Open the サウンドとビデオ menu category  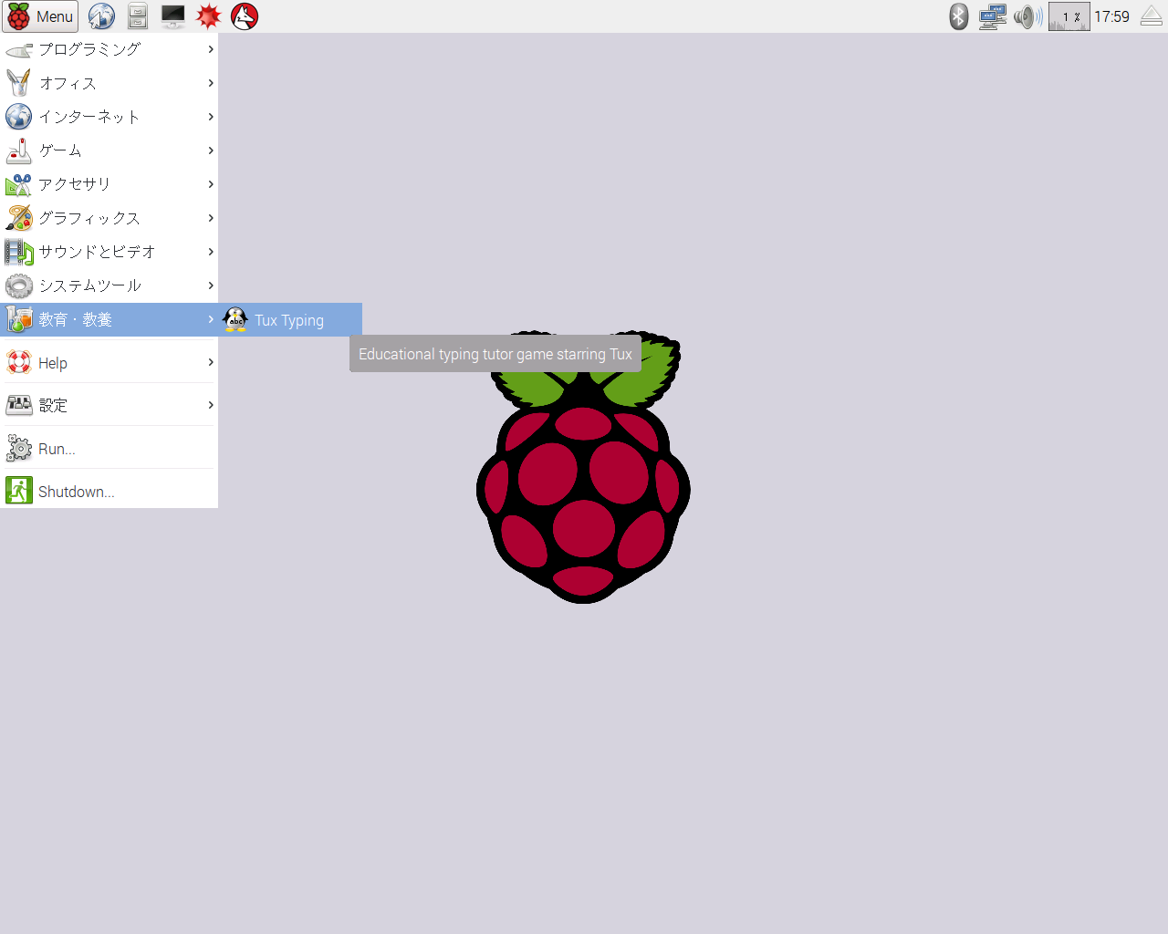pyautogui.click(x=109, y=252)
